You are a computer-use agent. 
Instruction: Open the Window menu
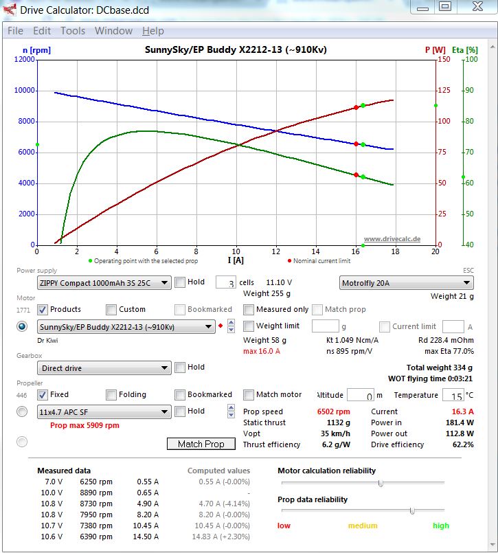coord(113,31)
